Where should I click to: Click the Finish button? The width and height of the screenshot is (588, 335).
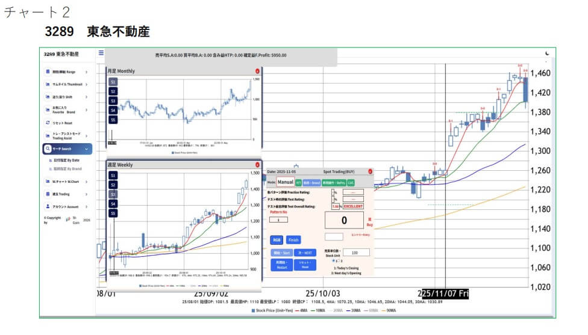(293, 239)
